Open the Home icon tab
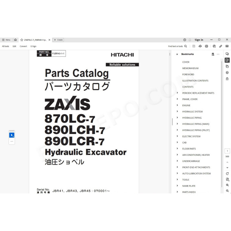This screenshot has height=231, width=231. coord(15,40)
